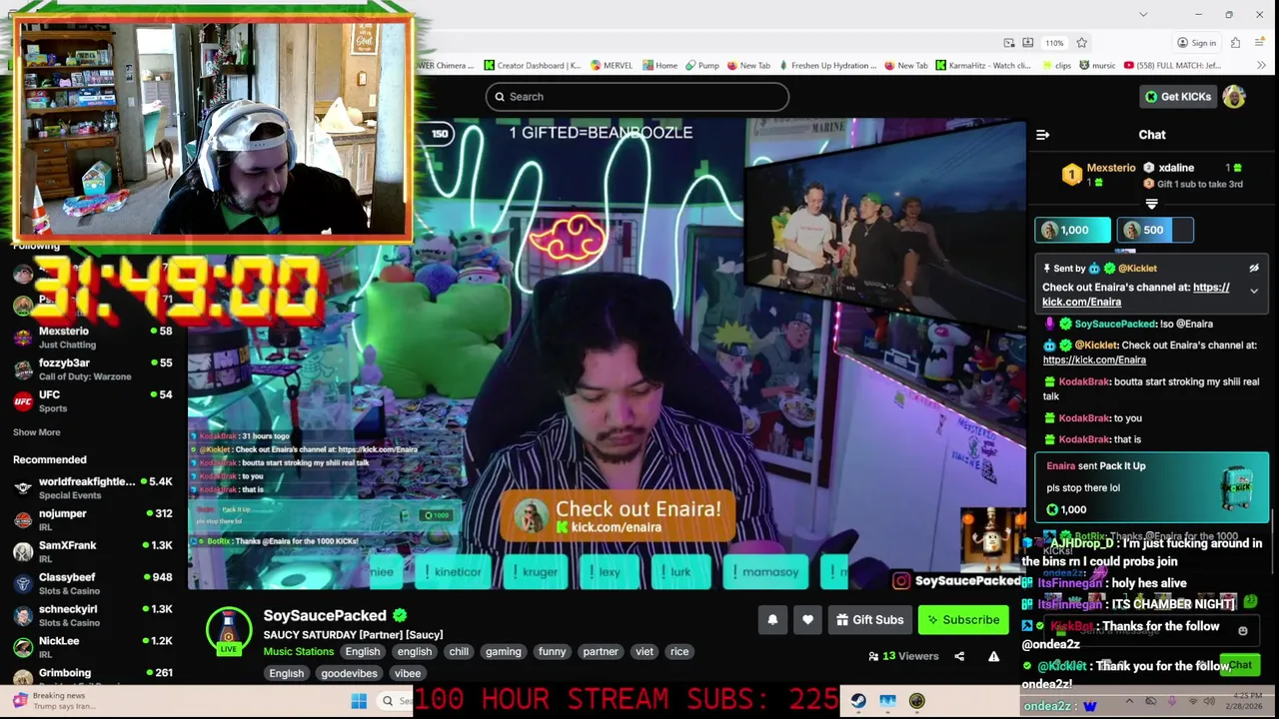Screen dimensions: 1279x719
Task: Open UFC channel in sidebar
Action: pos(93,401)
